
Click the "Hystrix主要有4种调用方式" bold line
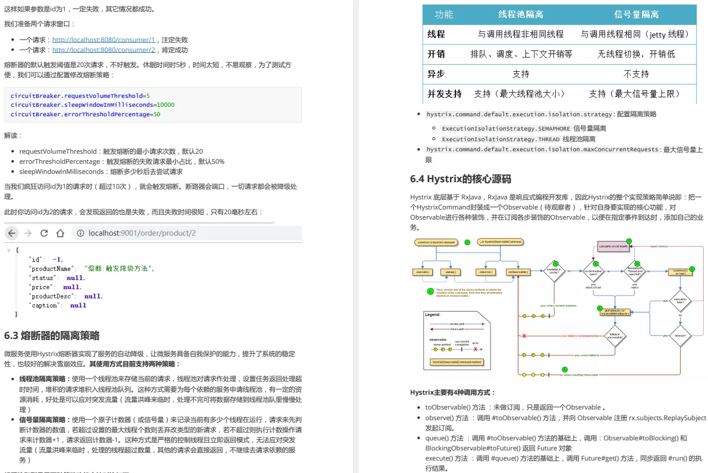(x=453, y=392)
